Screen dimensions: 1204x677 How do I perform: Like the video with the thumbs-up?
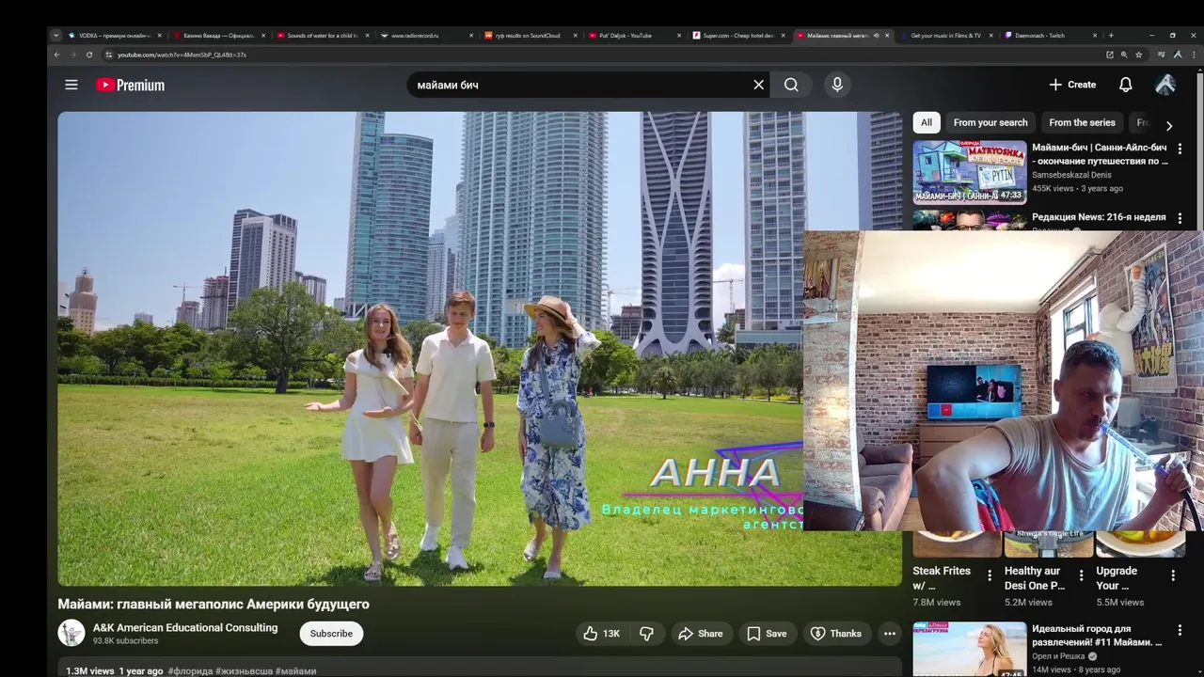point(601,634)
